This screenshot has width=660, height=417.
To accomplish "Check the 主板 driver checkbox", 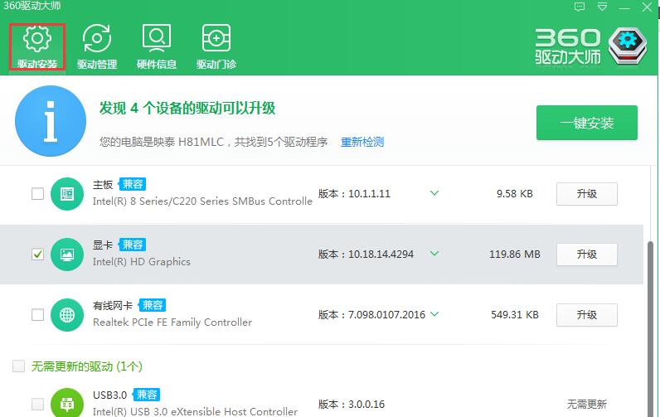I will [x=37, y=193].
